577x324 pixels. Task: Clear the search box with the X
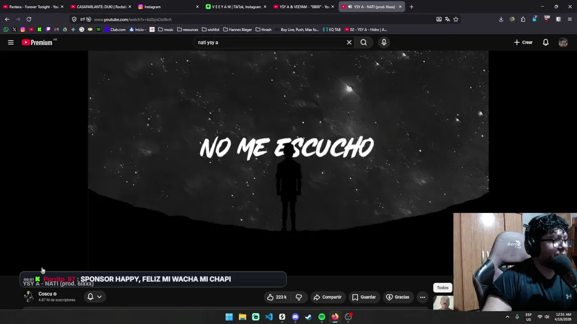[x=349, y=42]
